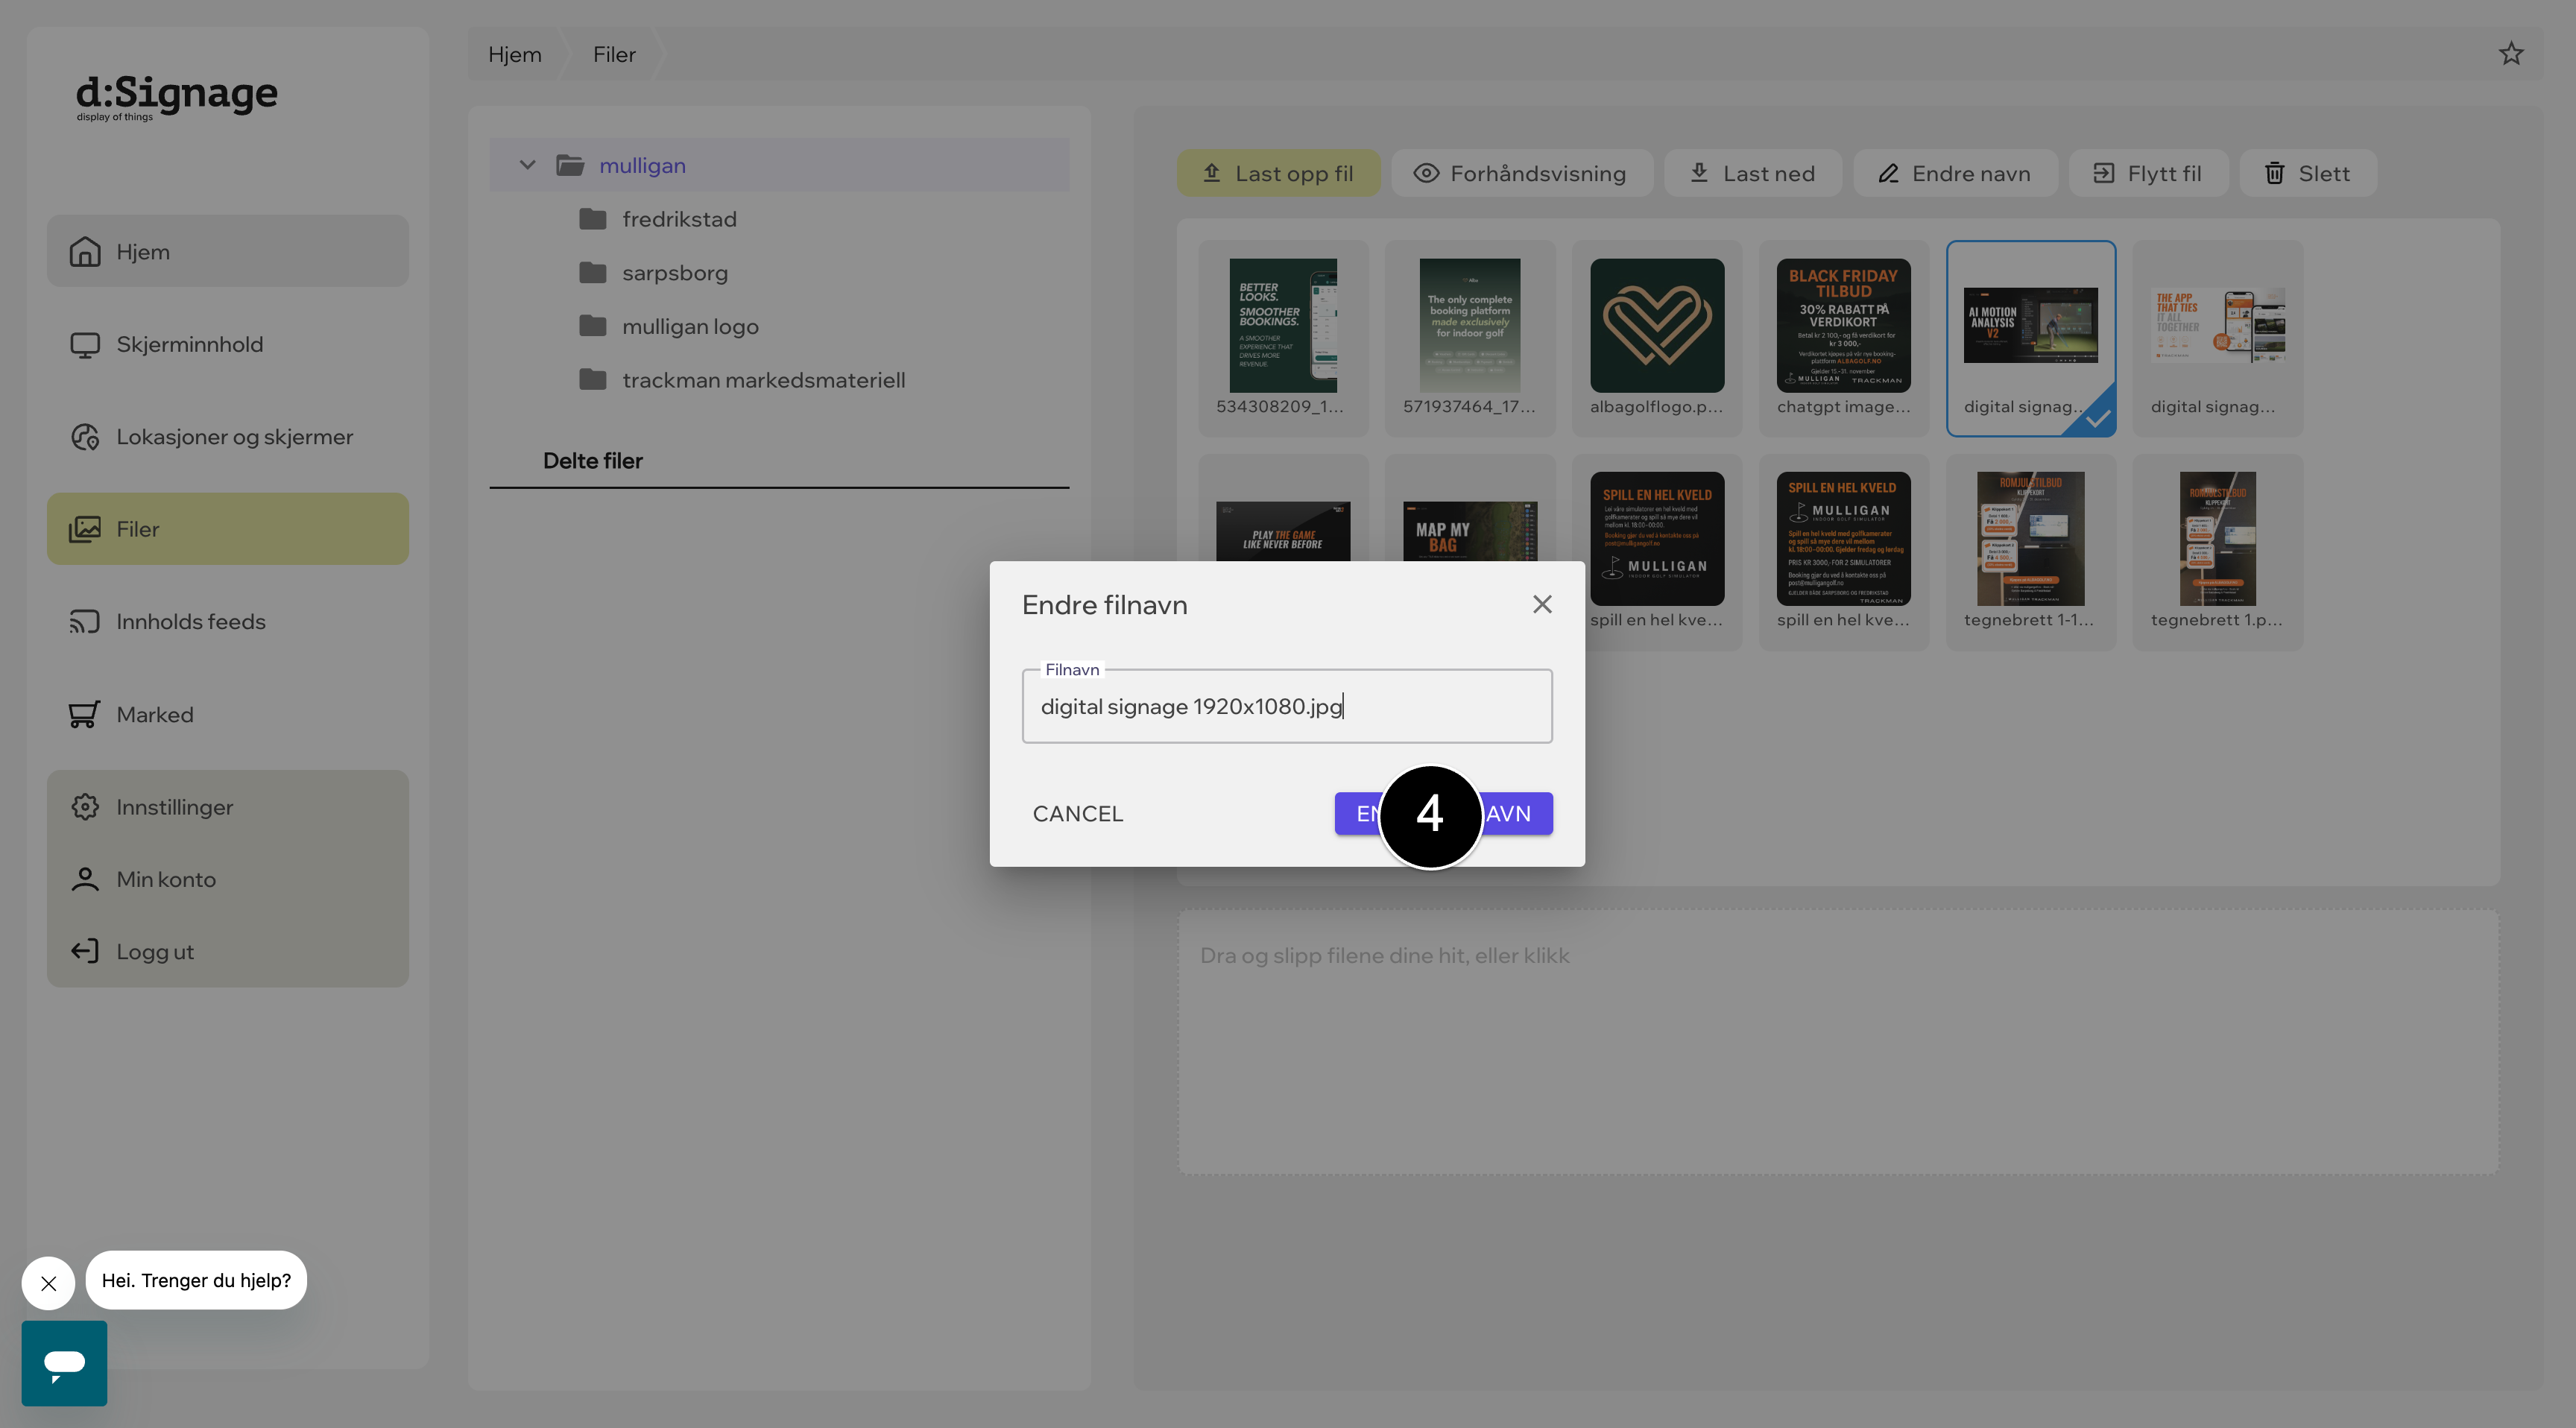The width and height of the screenshot is (2576, 1428).
Task: Click the Slett delete button
Action: 2307,173
